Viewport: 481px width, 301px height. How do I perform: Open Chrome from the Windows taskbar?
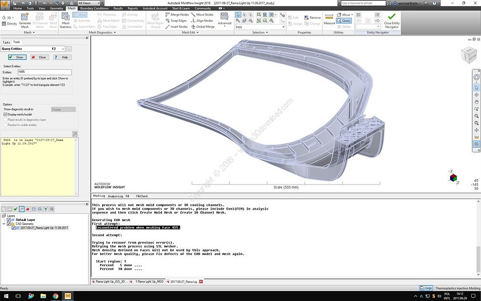(x=55, y=296)
